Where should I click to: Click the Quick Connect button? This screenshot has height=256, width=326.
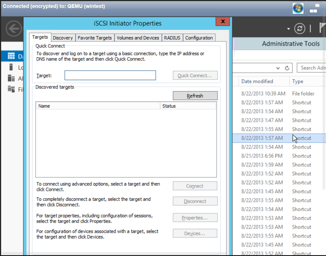pyautogui.click(x=195, y=76)
